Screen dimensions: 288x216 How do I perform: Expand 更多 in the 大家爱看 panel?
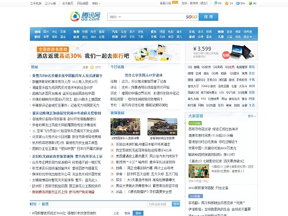click(252, 116)
